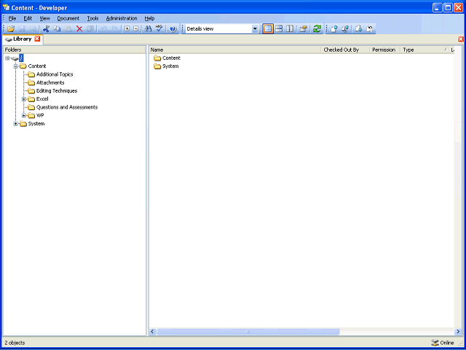The width and height of the screenshot is (466, 350).
Task: Select the WP folder label in tree
Action: (x=40, y=115)
